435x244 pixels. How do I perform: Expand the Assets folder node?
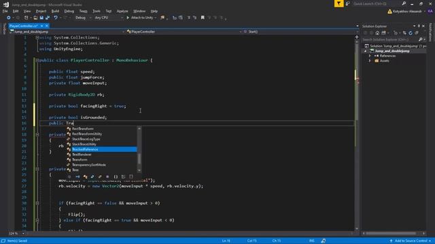[370, 61]
